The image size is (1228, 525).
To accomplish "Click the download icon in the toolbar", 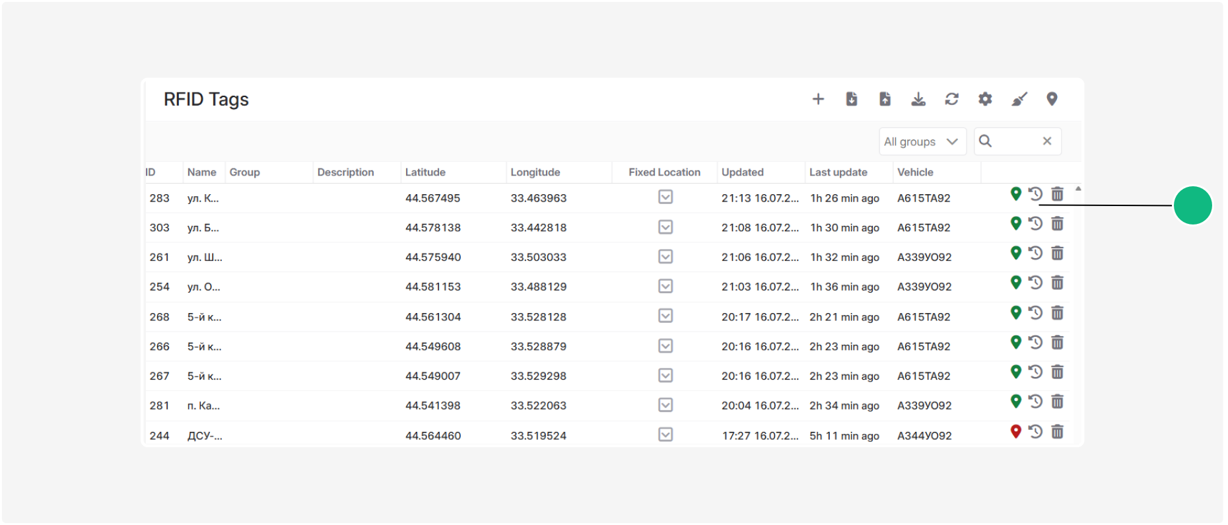I will coord(918,99).
